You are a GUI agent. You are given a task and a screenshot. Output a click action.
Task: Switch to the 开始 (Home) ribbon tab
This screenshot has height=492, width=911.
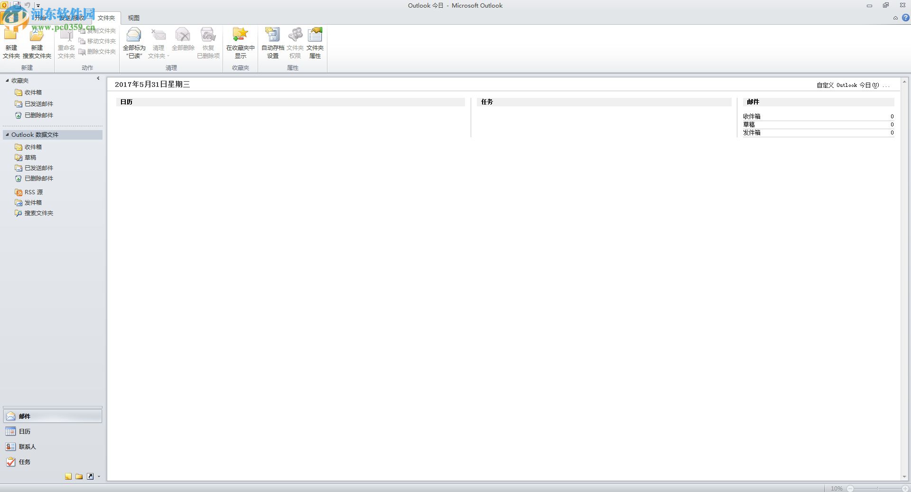click(x=40, y=18)
